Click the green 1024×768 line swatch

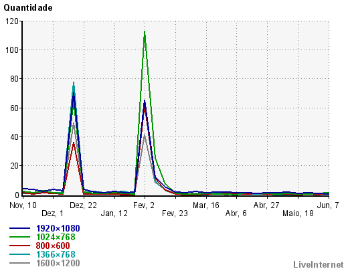tap(19, 237)
